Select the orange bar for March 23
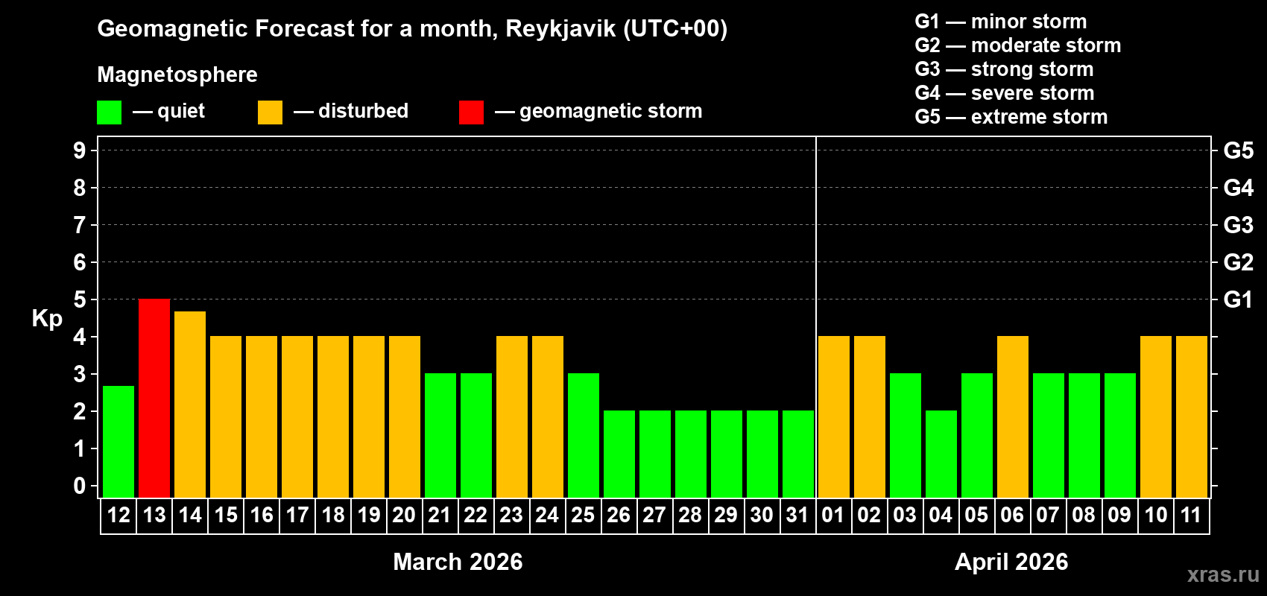Image resolution: width=1267 pixels, height=596 pixels. coord(512,416)
